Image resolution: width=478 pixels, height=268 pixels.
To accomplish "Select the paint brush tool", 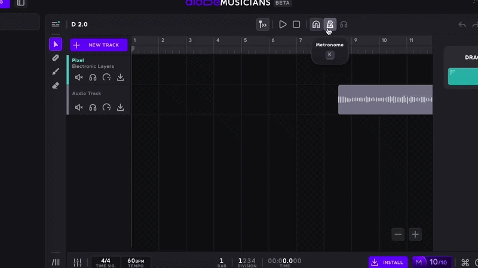I will click(56, 71).
